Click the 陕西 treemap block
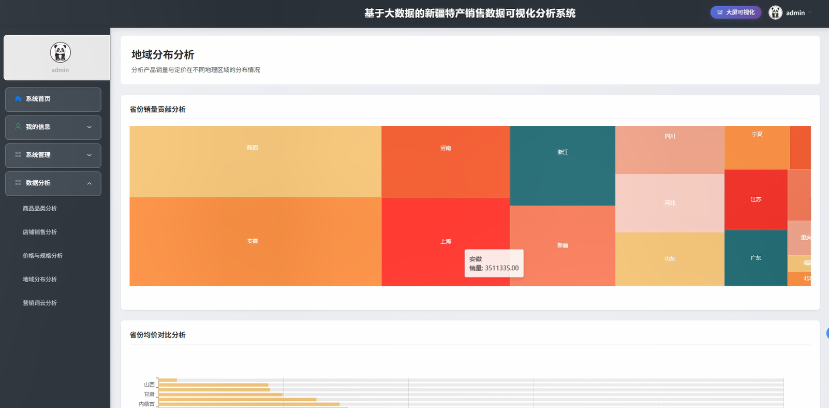 [x=256, y=162]
